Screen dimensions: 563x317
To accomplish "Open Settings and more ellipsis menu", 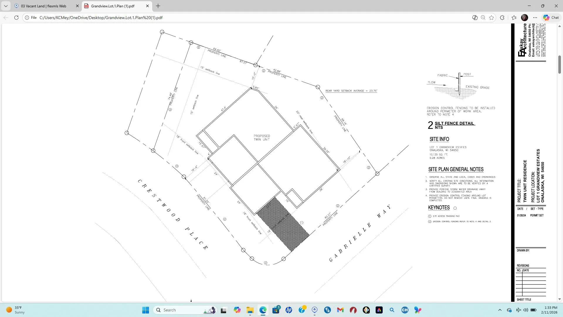I will click(x=535, y=18).
